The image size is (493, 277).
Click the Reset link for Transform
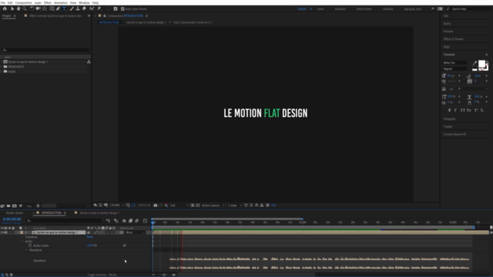(90, 237)
